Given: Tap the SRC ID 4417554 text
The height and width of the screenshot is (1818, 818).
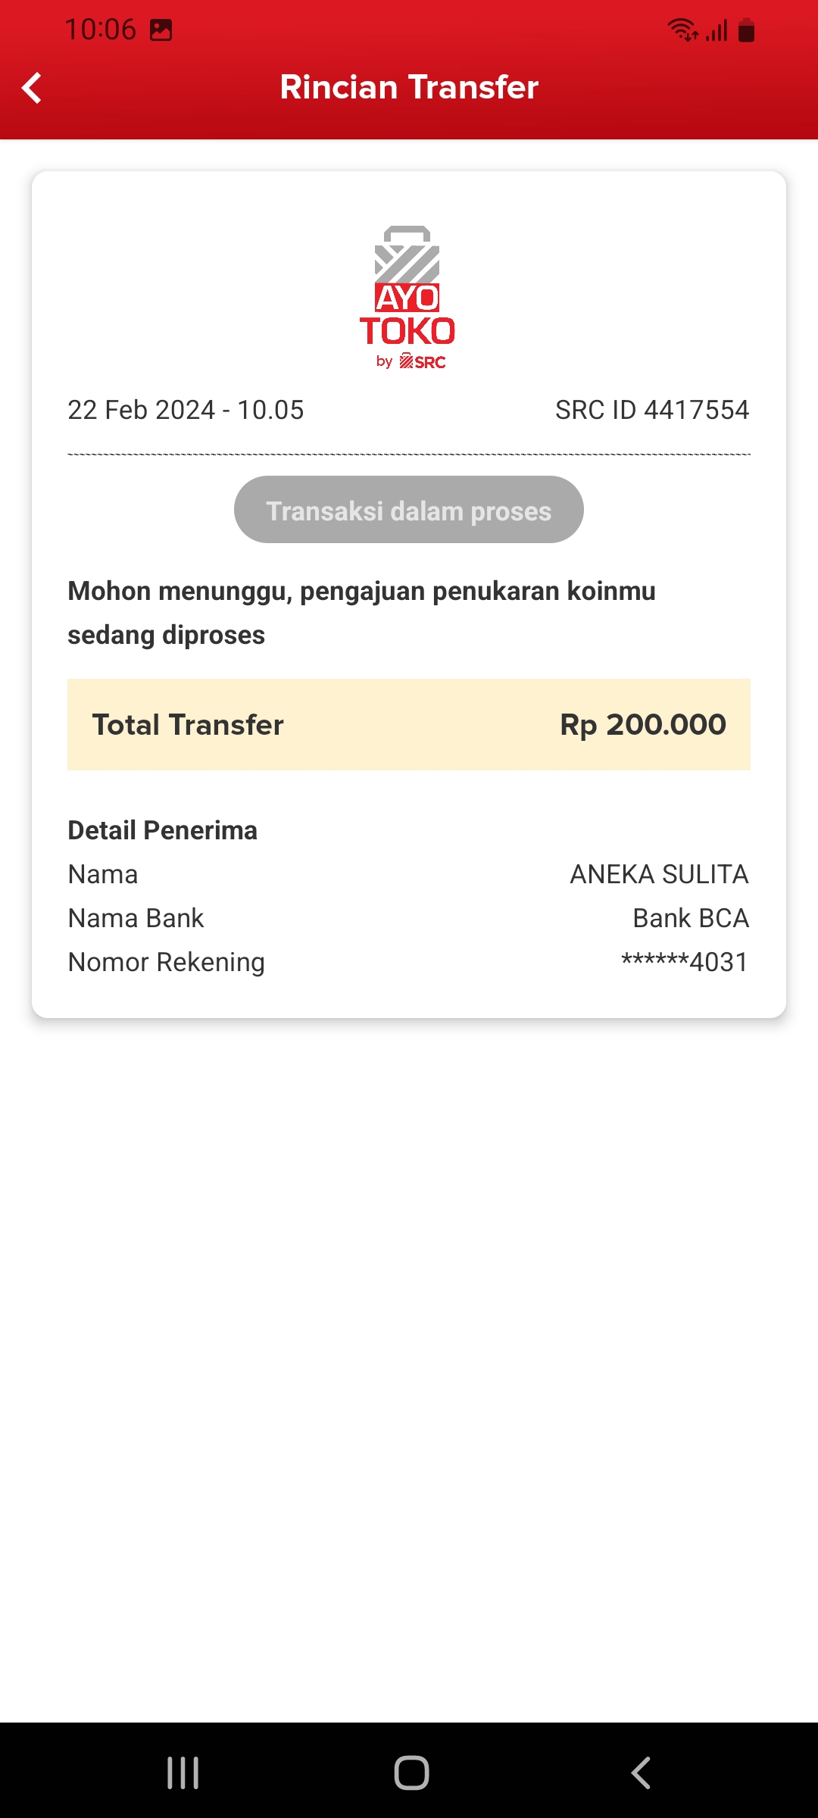Looking at the screenshot, I should 651,410.
